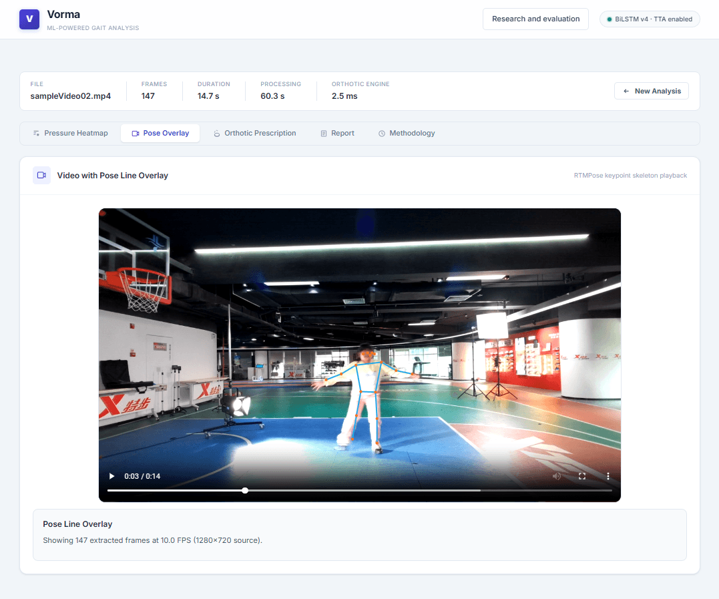Click the Vorma logo icon
719x599 pixels.
(x=29, y=19)
